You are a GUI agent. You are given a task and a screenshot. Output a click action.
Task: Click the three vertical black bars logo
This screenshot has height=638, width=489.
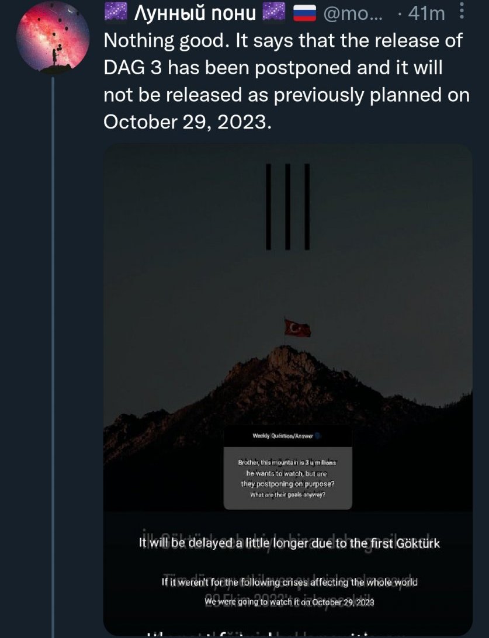click(287, 207)
